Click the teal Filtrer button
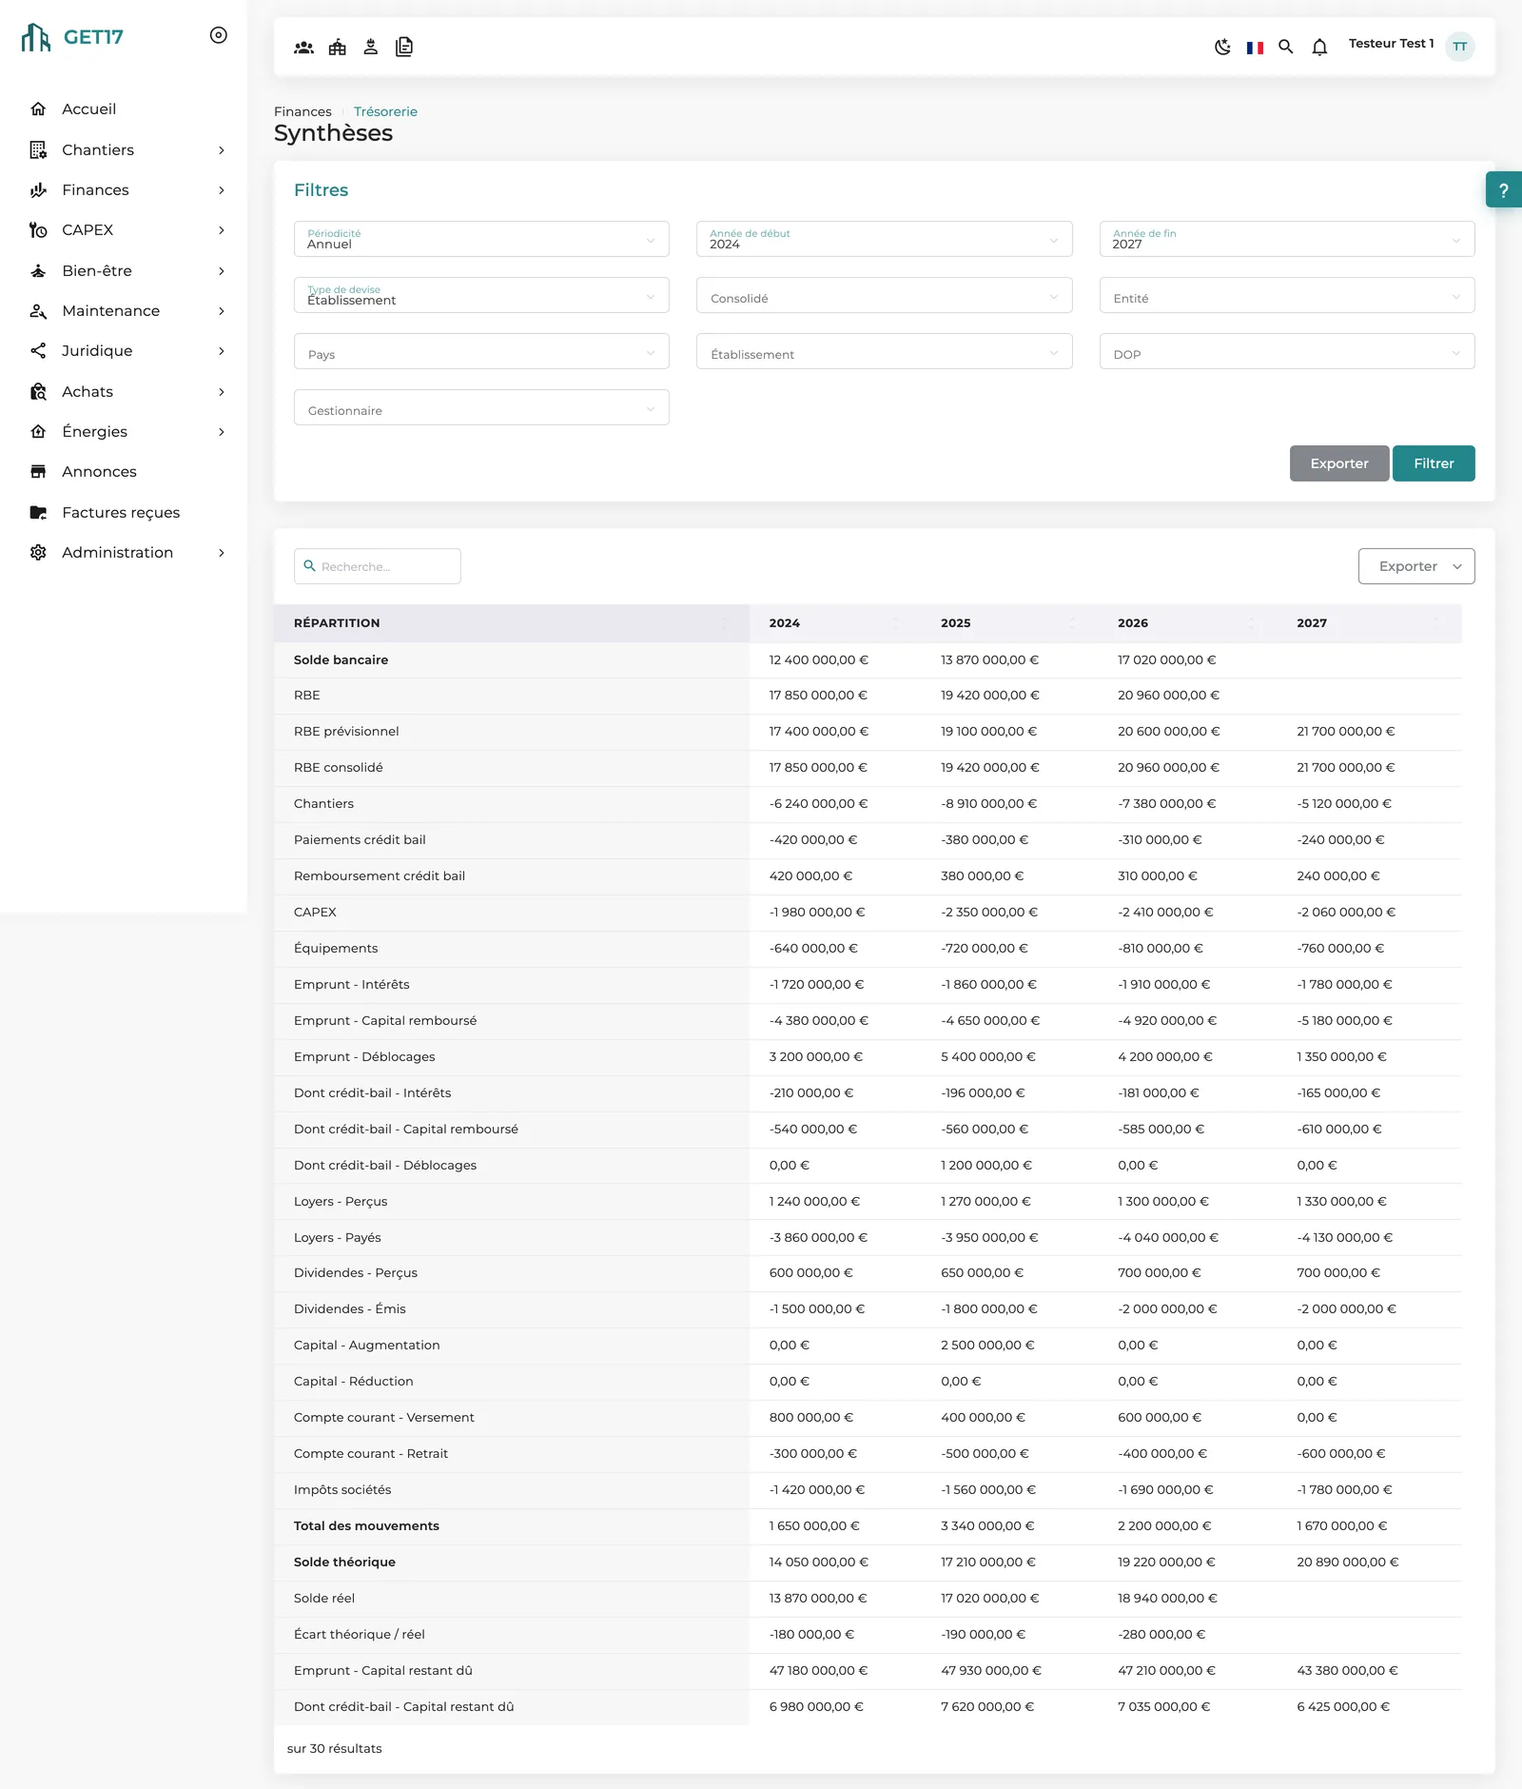Screen dimensions: 1522x1789 (x=1434, y=463)
